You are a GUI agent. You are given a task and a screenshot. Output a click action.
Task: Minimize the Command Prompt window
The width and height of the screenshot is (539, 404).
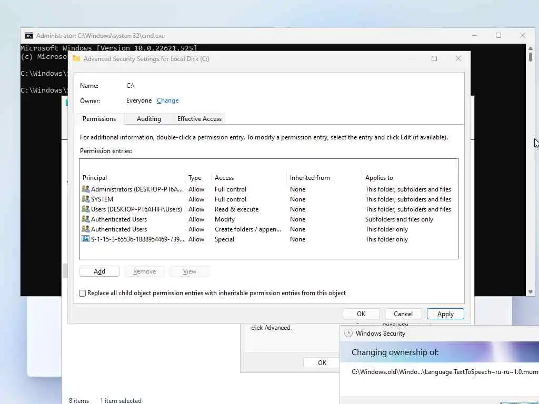point(474,35)
